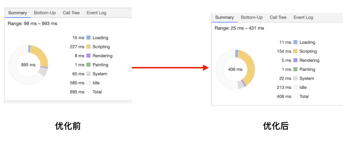This screenshot has width=351, height=143.
Task: Select the right panel's Event Log tab
Action: coord(303,18)
